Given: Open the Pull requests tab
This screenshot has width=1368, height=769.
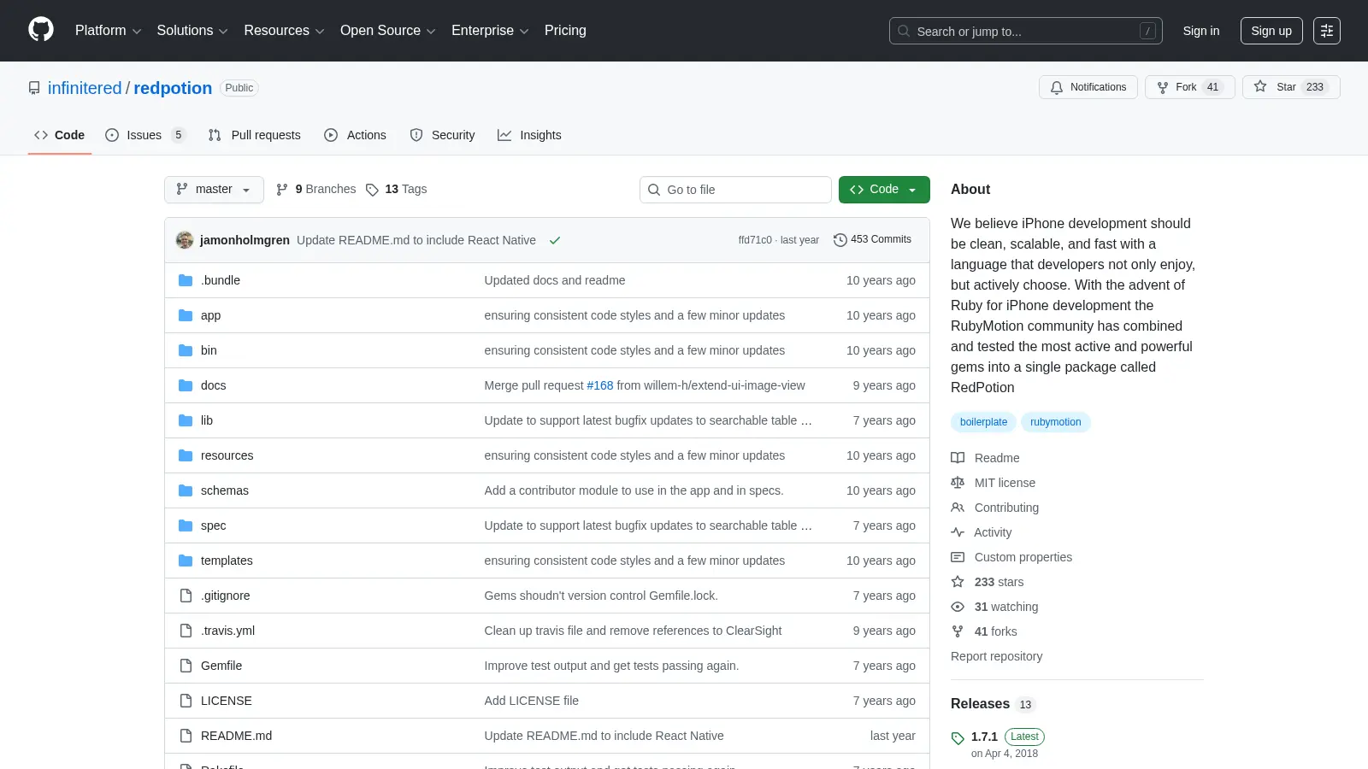Looking at the screenshot, I should coord(255,135).
